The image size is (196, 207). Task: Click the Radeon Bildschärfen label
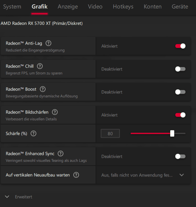[x=27, y=112]
